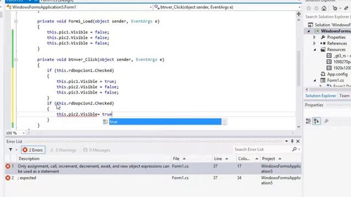
Task: Select Form1.cs in Solution Explorer
Action: (335, 80)
